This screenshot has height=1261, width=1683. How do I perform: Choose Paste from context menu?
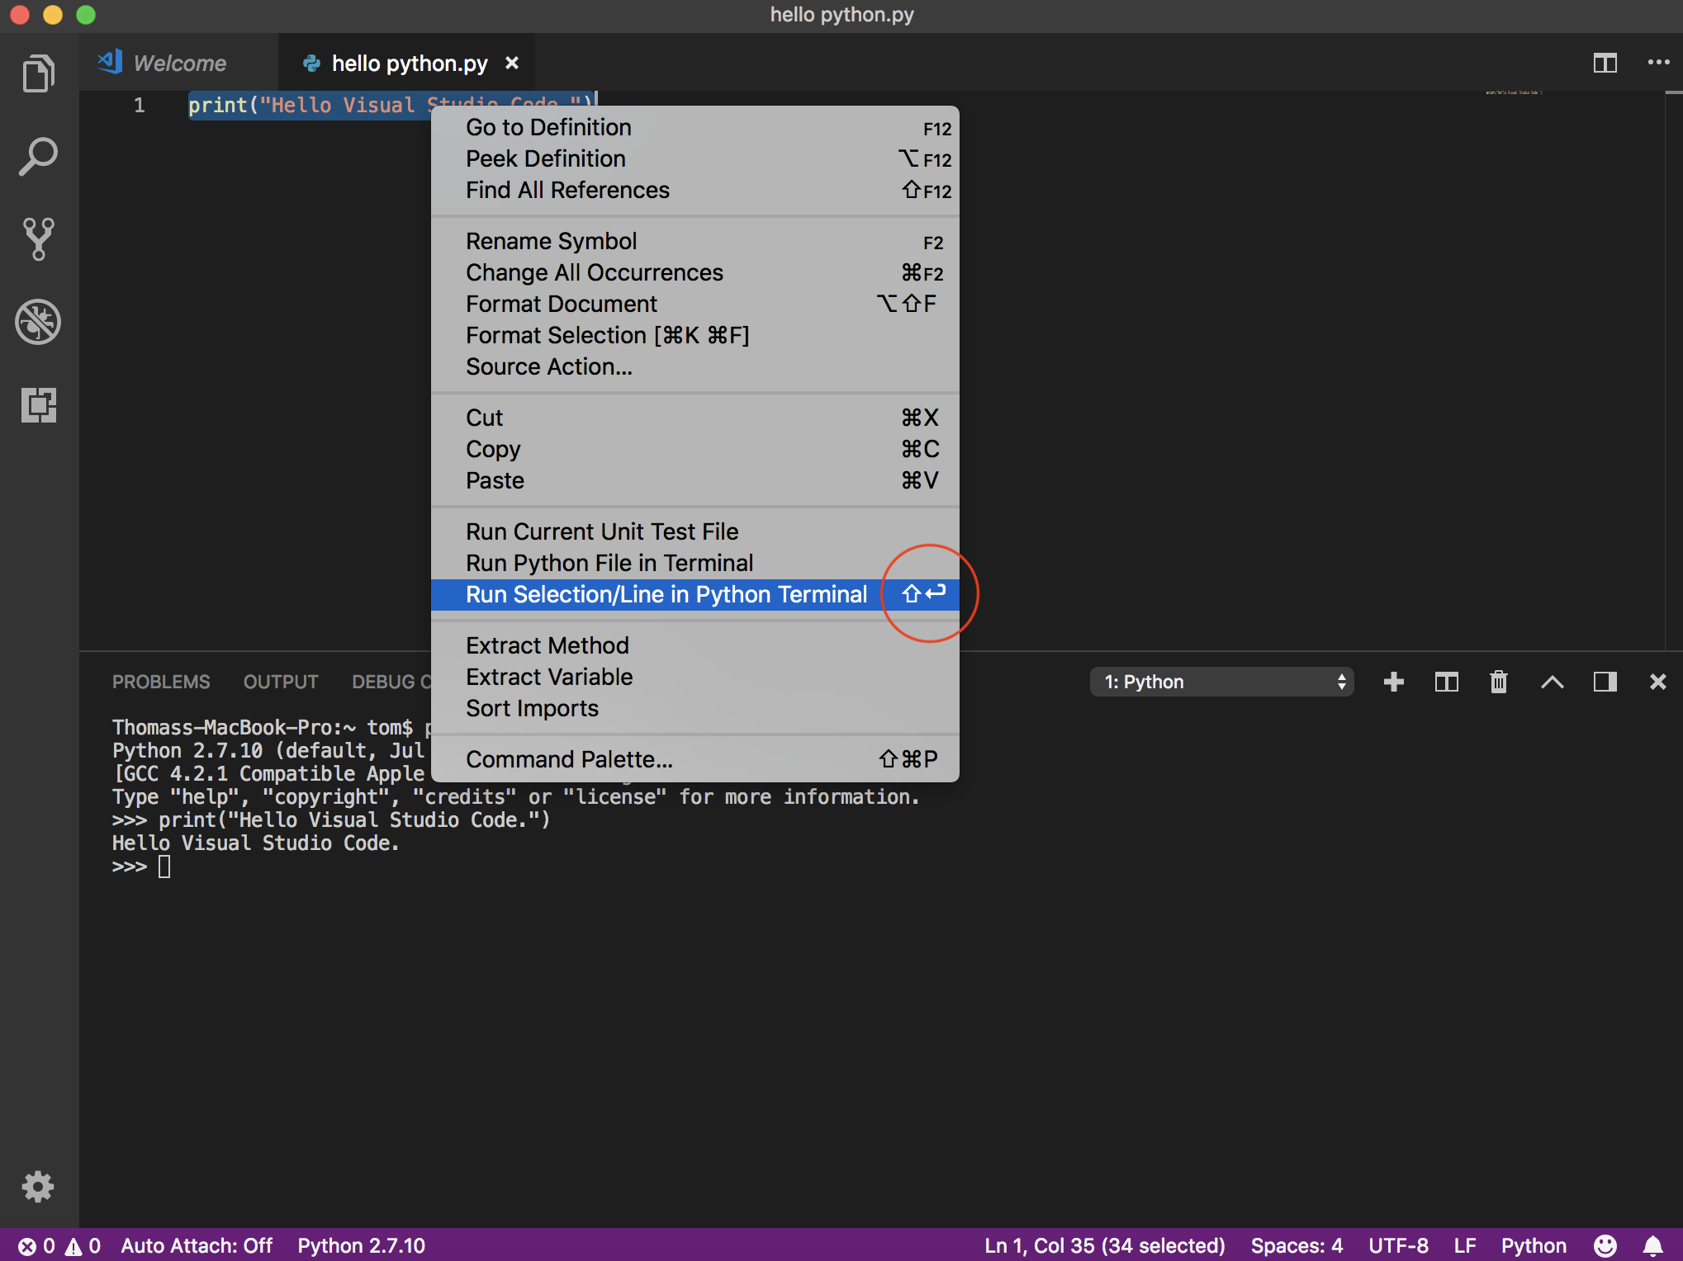coord(695,480)
